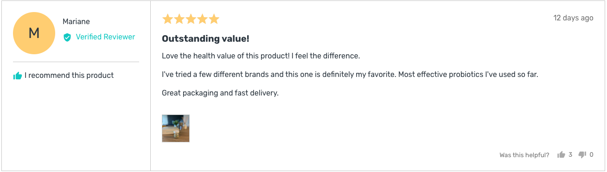Viewport: 607px width, 172px height.
Task: Select the third rating star
Action: pyautogui.click(x=191, y=19)
